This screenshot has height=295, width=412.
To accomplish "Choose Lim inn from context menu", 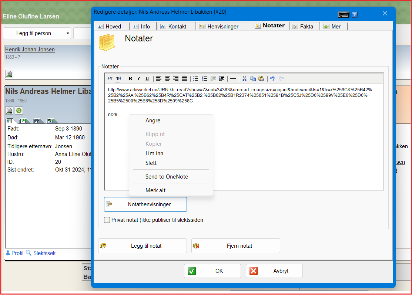I will tap(154, 153).
